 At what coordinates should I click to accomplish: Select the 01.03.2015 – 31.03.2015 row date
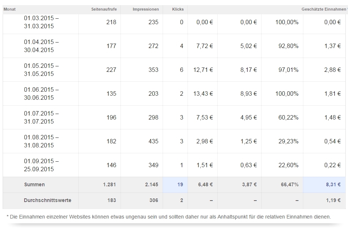coord(41,22)
